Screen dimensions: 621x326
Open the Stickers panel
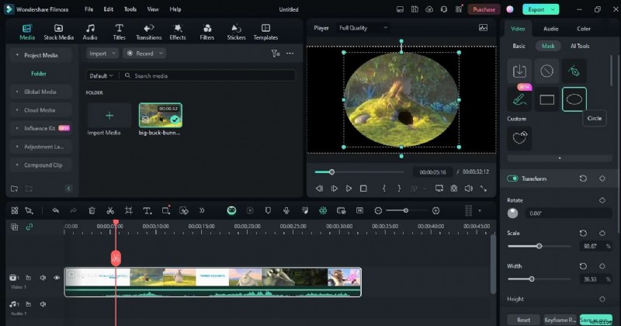236,32
